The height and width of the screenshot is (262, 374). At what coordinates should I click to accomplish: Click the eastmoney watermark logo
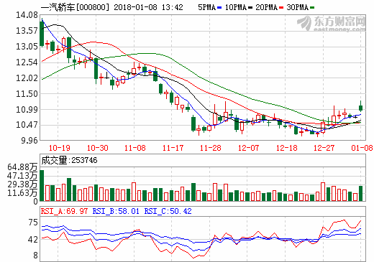[x=332, y=24]
